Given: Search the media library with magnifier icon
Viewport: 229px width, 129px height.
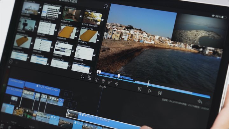Looking at the screenshot, I should point(83,76).
